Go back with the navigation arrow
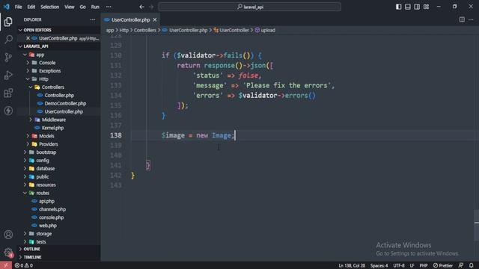Viewport: 479px width, 269px height. (141, 7)
